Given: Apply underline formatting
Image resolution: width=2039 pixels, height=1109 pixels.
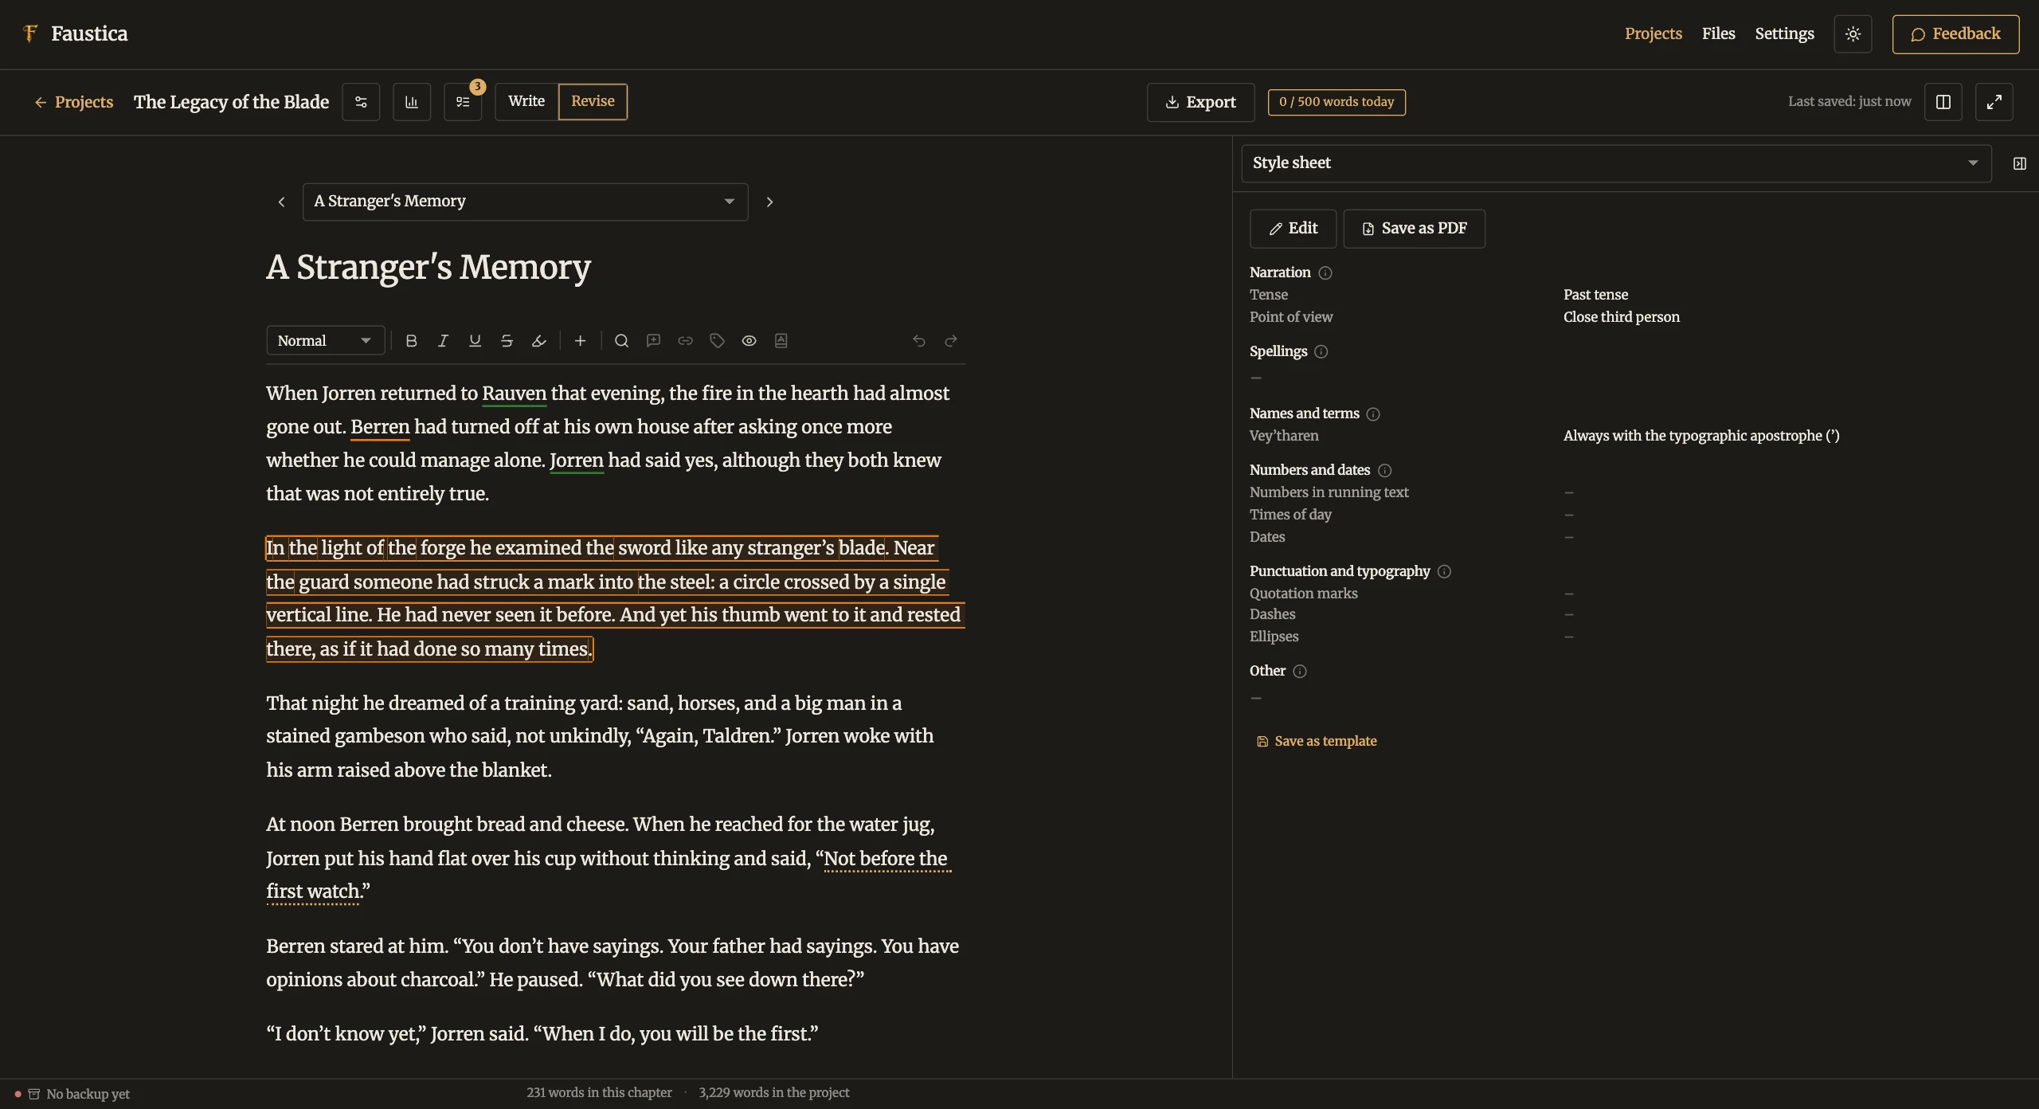Looking at the screenshot, I should click(475, 341).
